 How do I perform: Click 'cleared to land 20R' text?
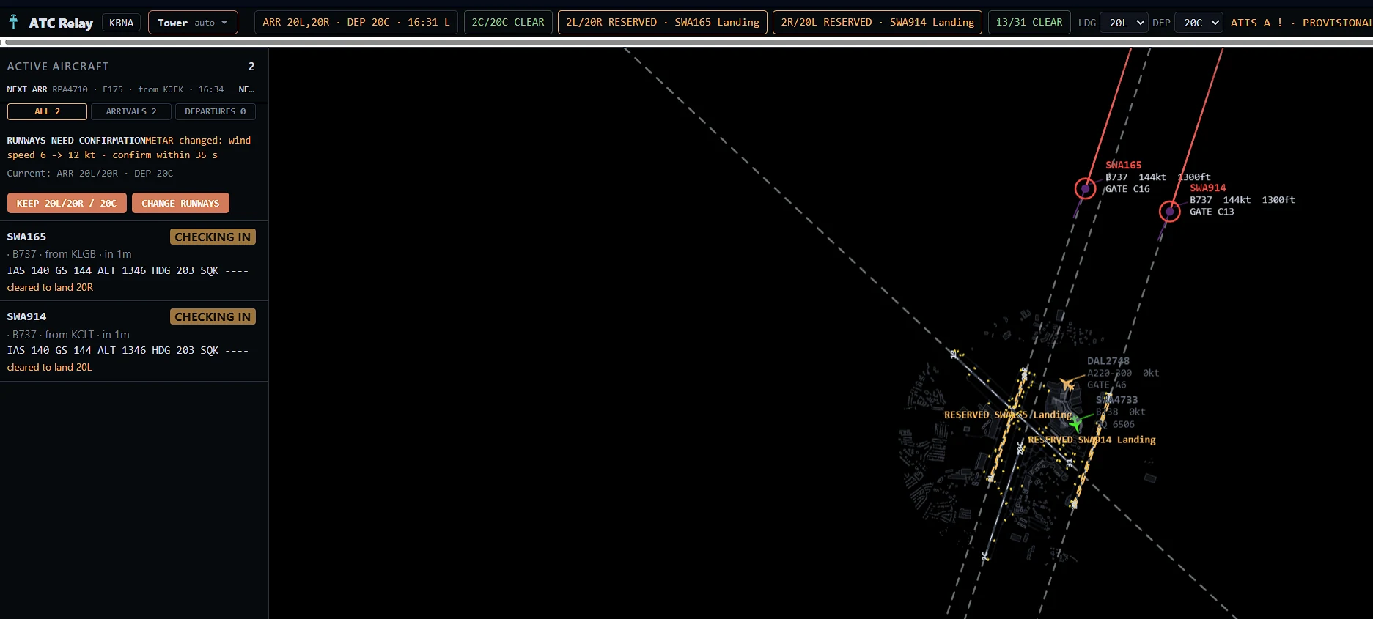click(x=50, y=287)
